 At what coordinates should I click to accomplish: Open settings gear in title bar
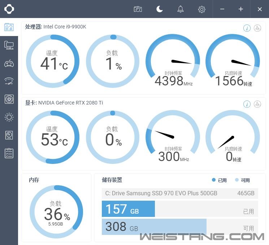(202, 9)
